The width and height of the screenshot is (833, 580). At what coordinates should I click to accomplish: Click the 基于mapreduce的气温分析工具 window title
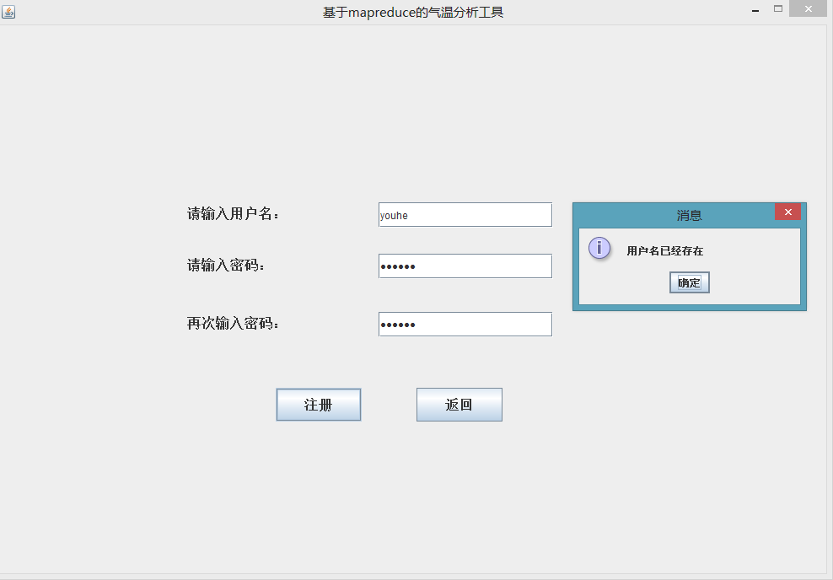pyautogui.click(x=413, y=12)
